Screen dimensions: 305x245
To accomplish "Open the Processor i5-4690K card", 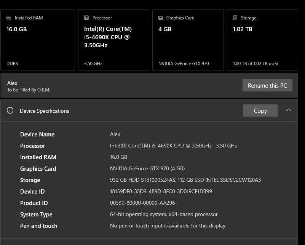I will pyautogui.click(x=113, y=40).
